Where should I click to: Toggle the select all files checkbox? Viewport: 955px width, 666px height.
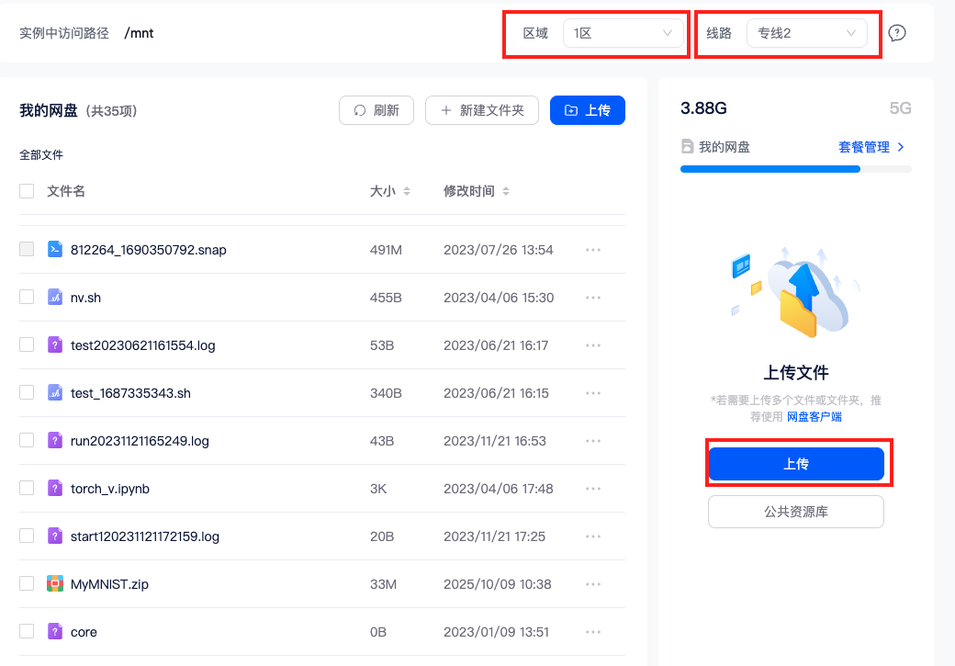click(x=28, y=191)
